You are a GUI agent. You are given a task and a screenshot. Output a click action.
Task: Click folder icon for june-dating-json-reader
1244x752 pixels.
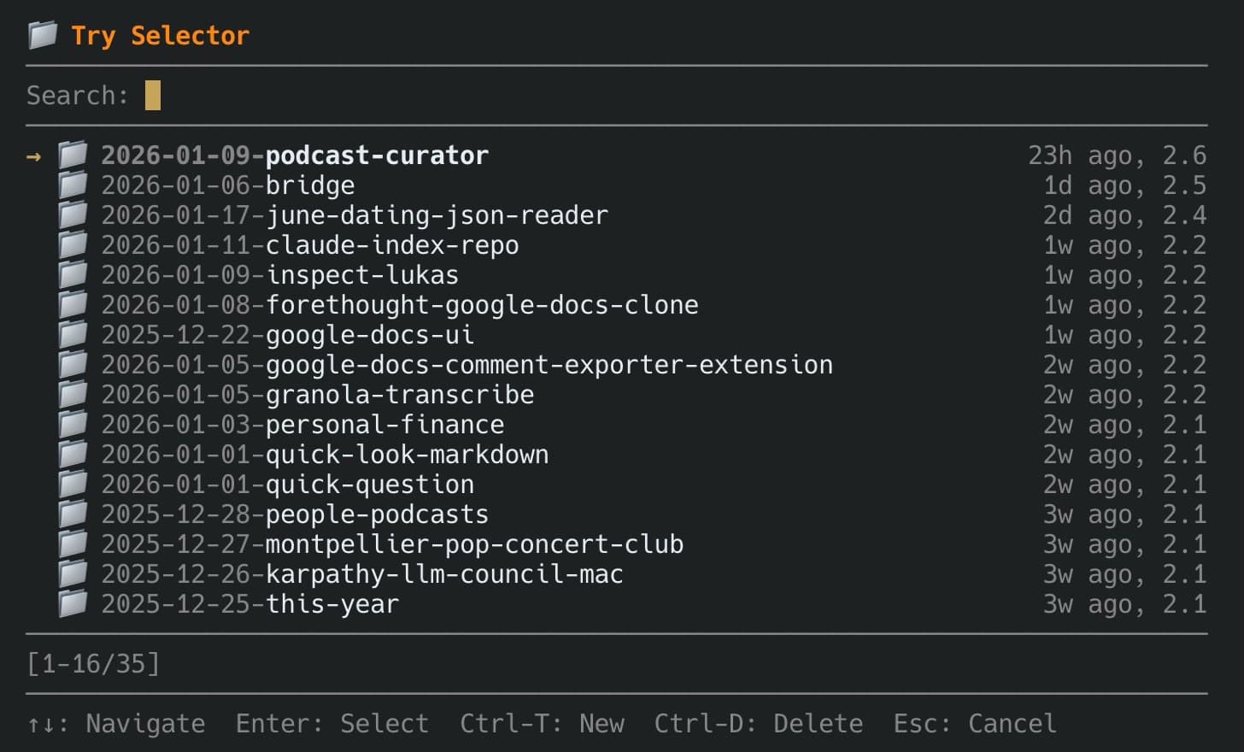pos(73,214)
